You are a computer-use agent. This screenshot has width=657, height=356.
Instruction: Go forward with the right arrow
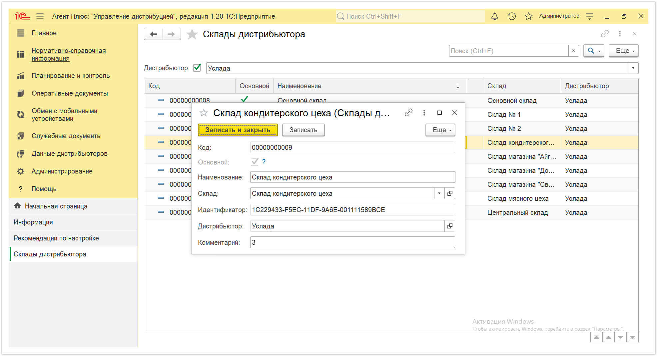click(x=171, y=34)
